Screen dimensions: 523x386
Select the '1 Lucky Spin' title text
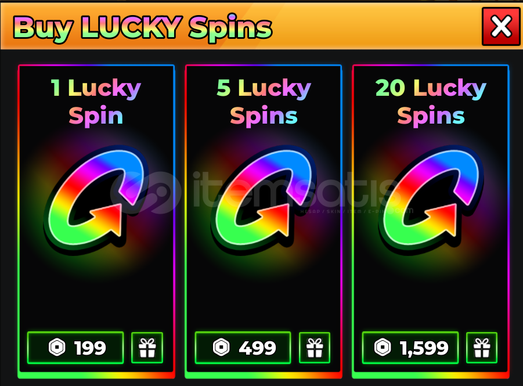[x=96, y=102]
